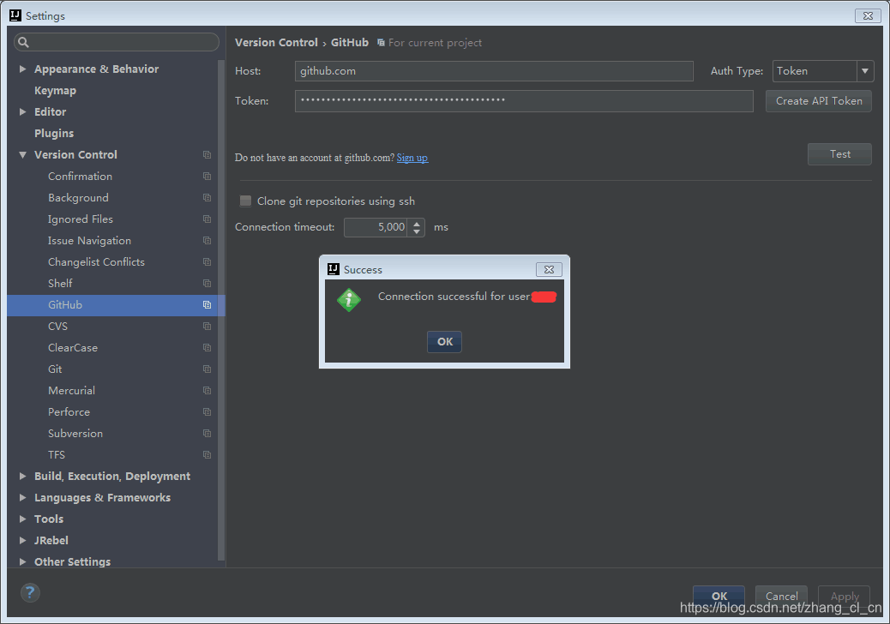Screen dimensions: 890x624
Task: Decrease connection timeout with down arrow
Action: point(417,231)
